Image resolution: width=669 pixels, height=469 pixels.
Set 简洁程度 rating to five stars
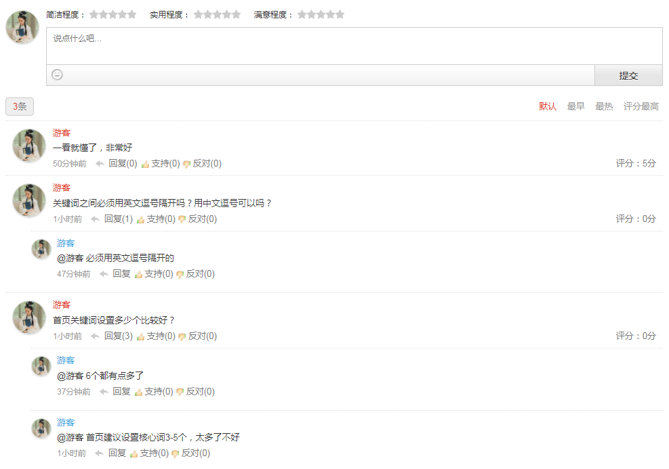[131, 14]
